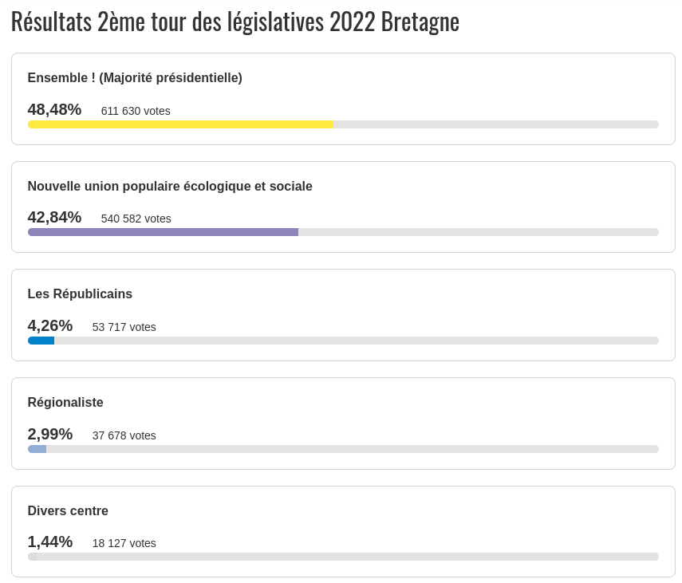Select the Divers centre title
Screen dimensions: 682x583
tap(68, 510)
